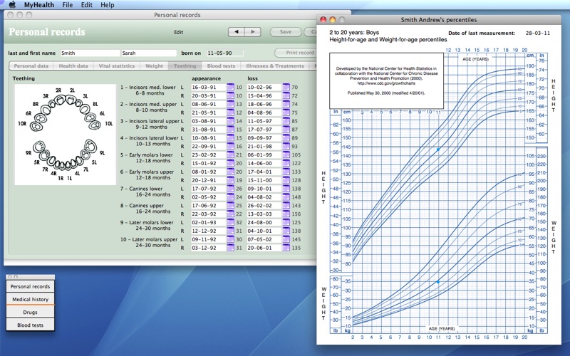Open the MyHealth application menu
This screenshot has height=356, width=570.
click(x=39, y=5)
